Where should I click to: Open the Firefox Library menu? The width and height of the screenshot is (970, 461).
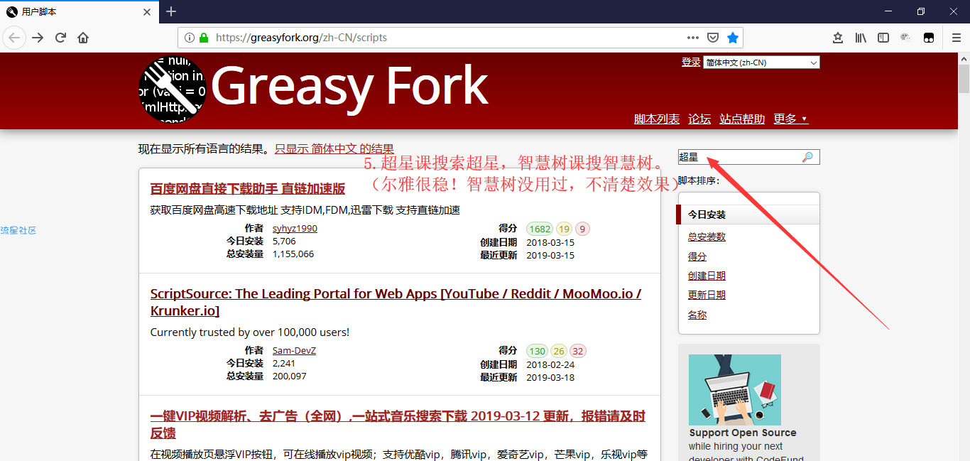click(861, 38)
